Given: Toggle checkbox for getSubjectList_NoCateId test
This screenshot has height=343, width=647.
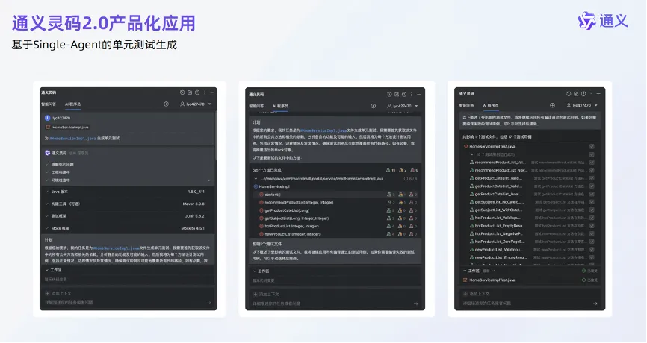Looking at the screenshot, I should click(x=592, y=202).
